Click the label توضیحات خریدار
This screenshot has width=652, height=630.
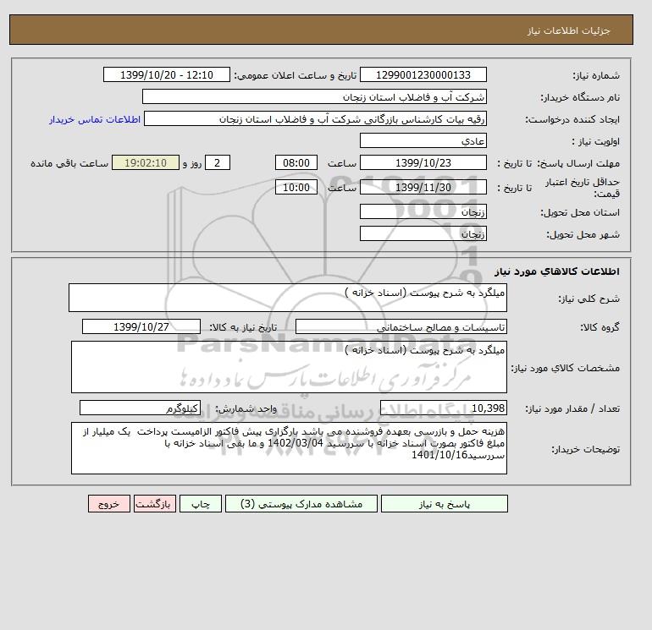(x=585, y=449)
